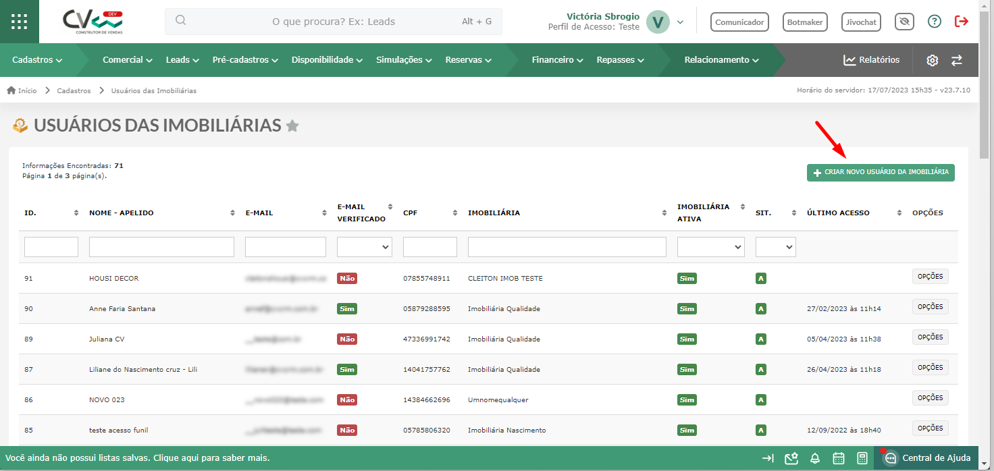Click the CV Construtor de Vendas logo
This screenshot has height=471, width=994.
coord(93,22)
